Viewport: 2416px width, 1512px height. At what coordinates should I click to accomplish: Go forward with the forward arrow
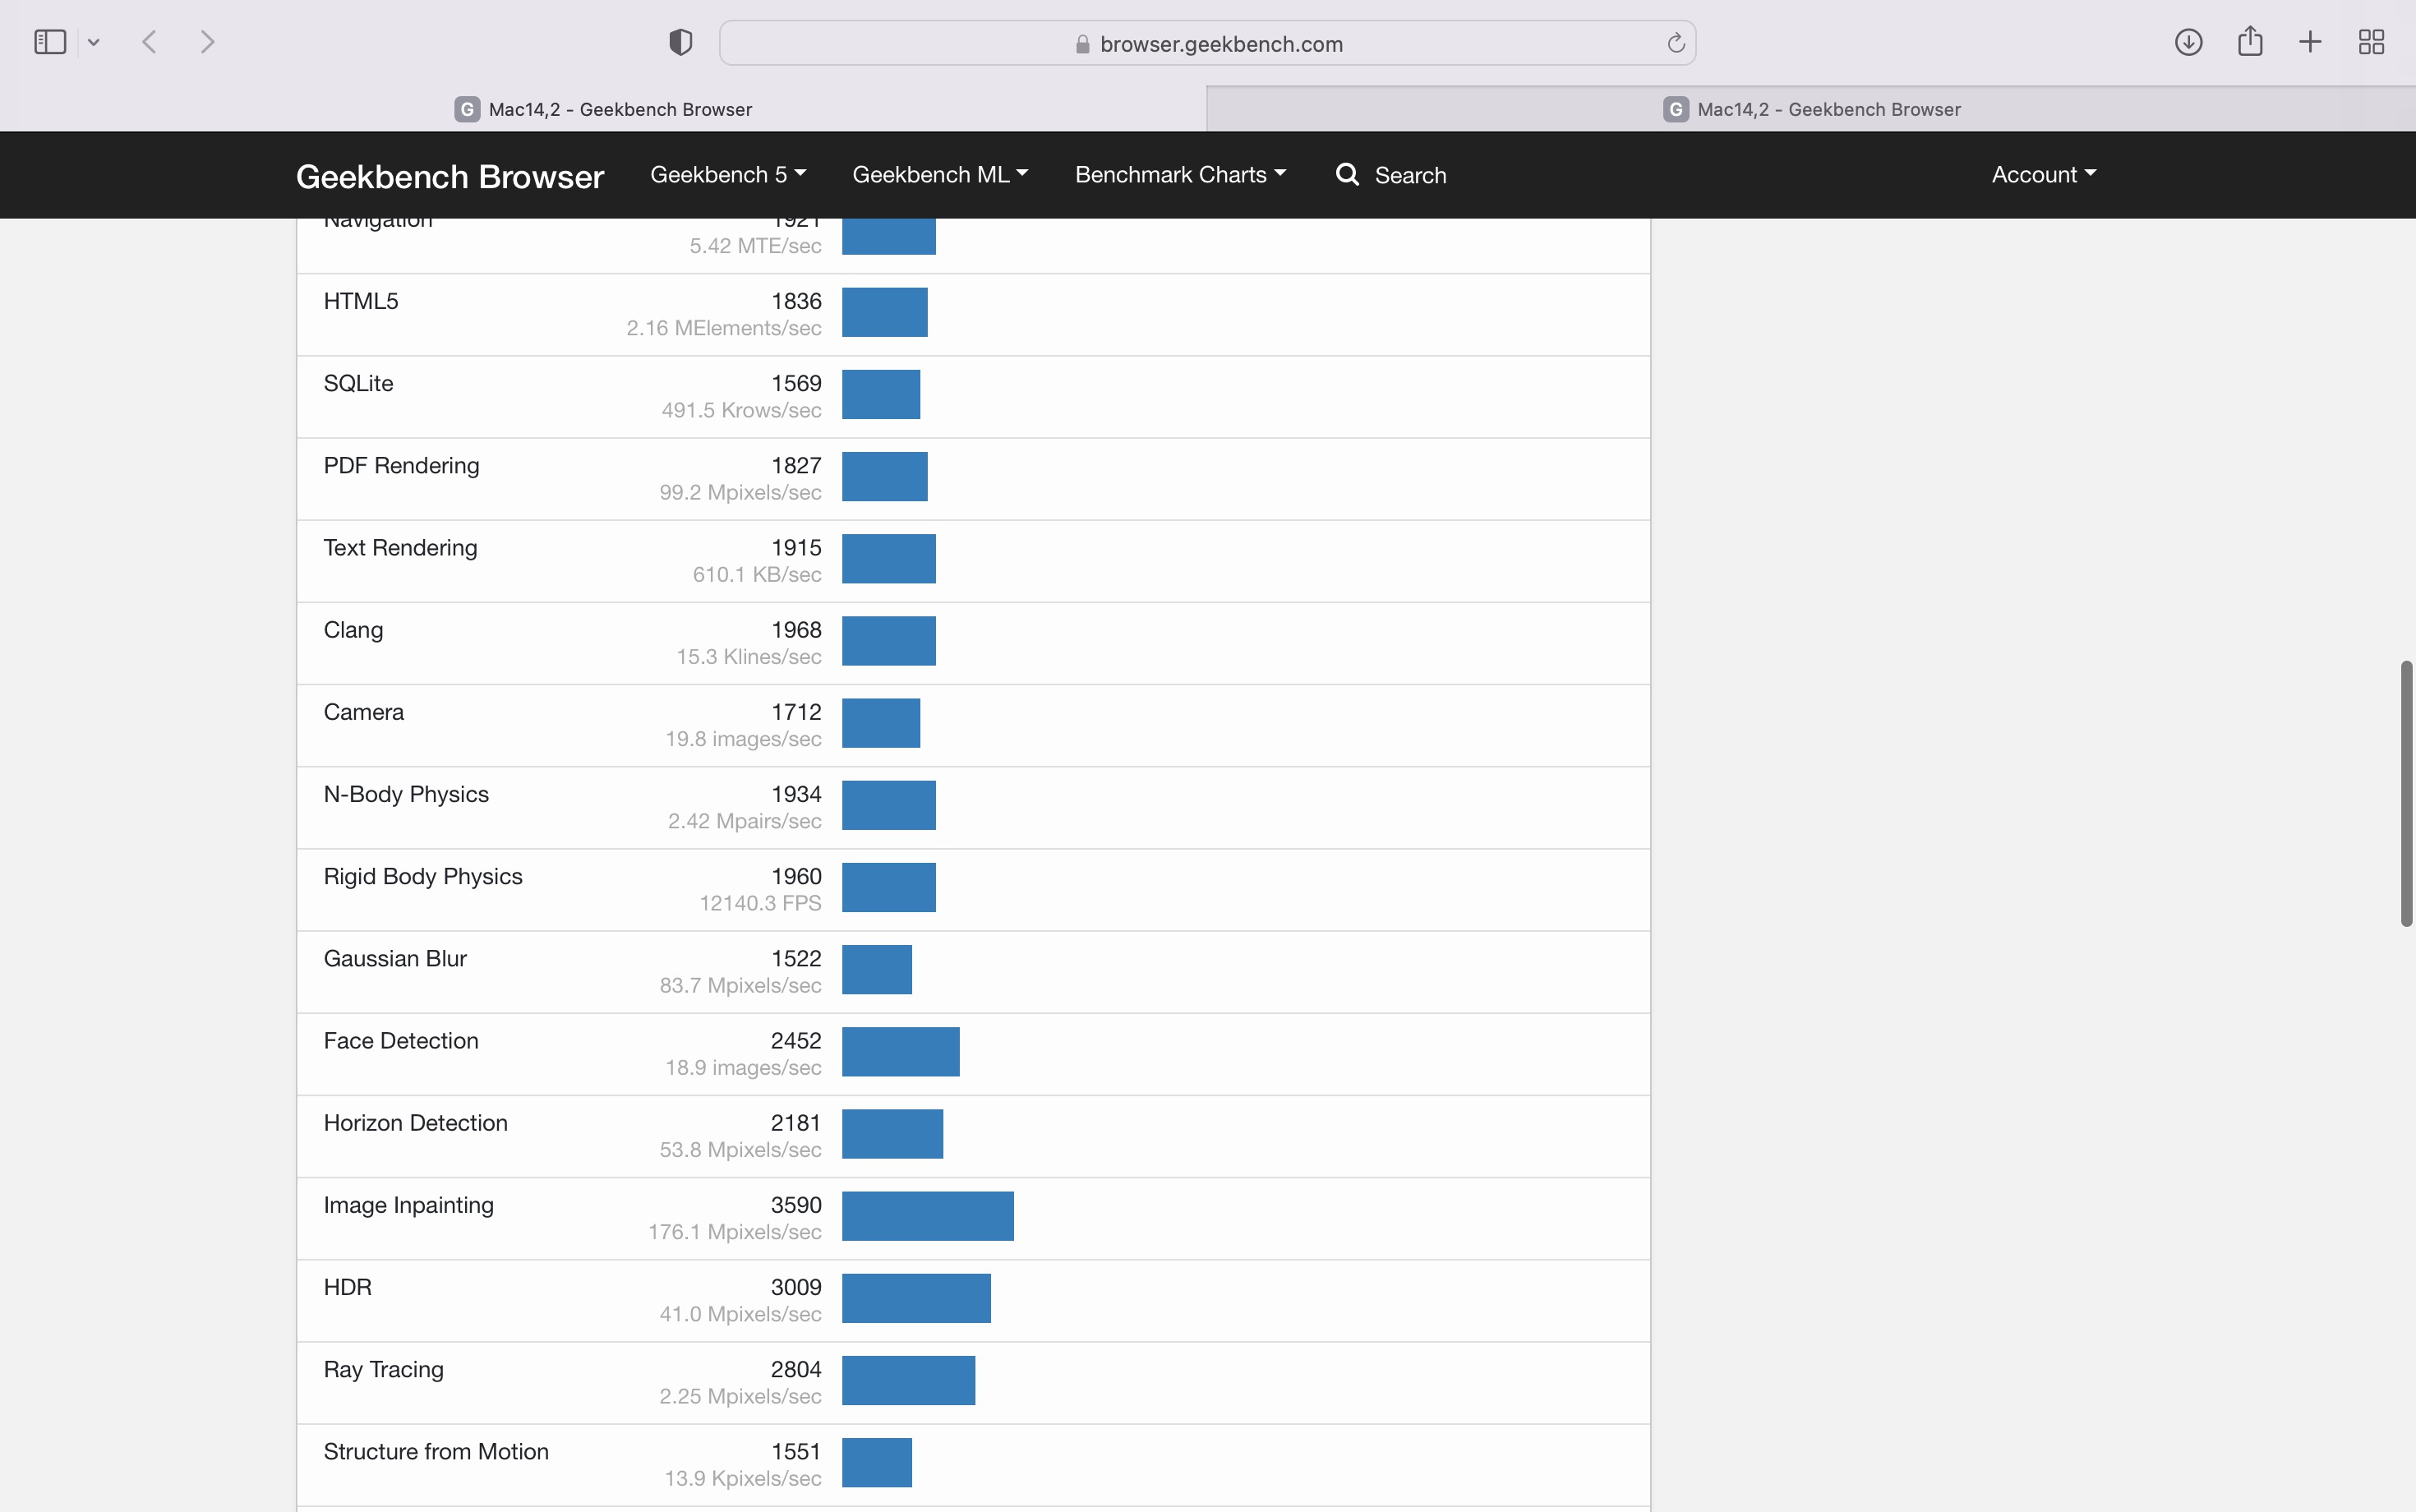pyautogui.click(x=207, y=42)
